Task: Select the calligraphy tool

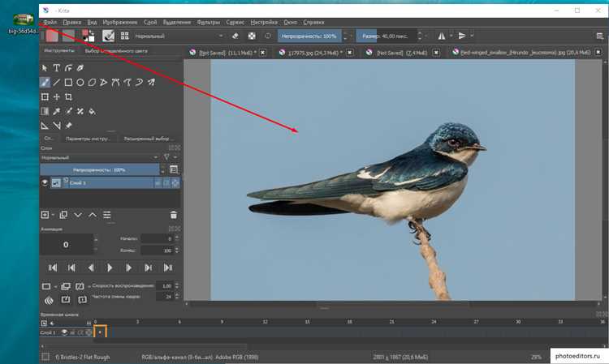Action: click(x=80, y=68)
